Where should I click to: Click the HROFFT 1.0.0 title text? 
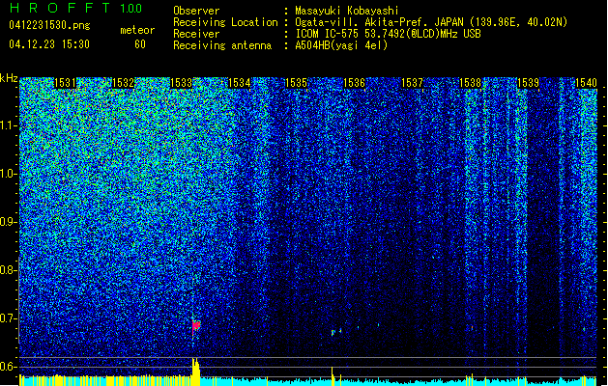click(76, 8)
